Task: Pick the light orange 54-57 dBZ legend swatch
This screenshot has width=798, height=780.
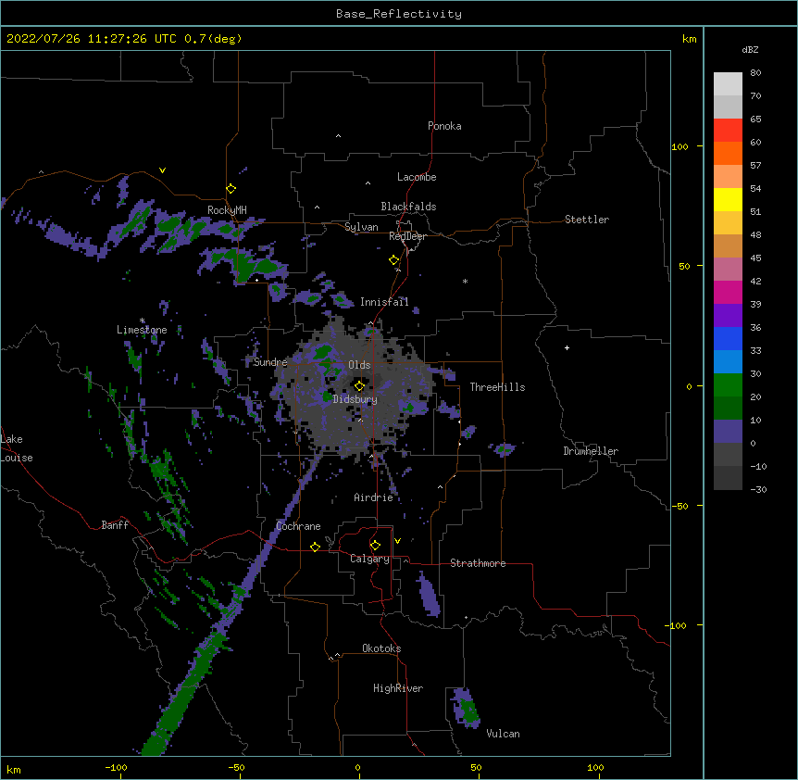Action: coord(728,177)
